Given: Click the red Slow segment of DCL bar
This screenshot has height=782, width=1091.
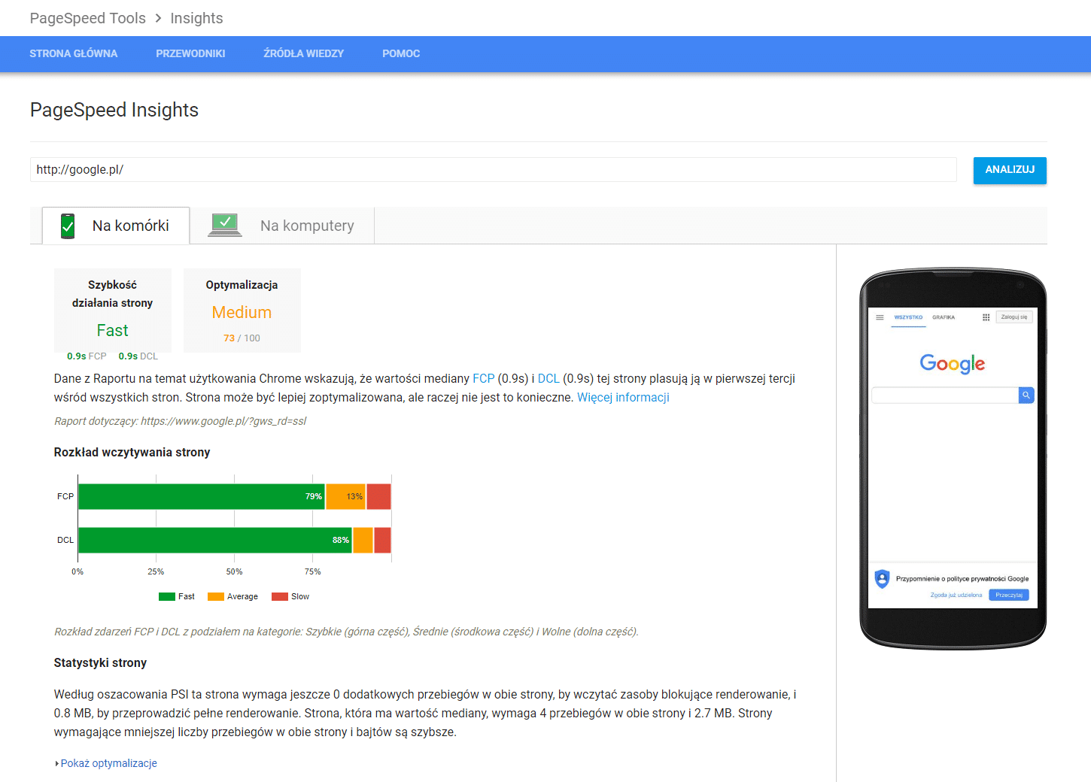Looking at the screenshot, I should (382, 540).
